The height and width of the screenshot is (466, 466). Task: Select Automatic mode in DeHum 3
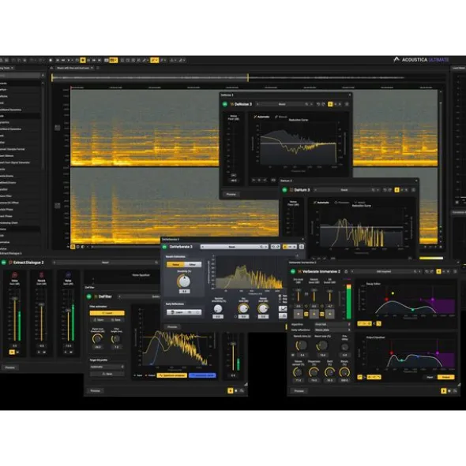coord(321,203)
